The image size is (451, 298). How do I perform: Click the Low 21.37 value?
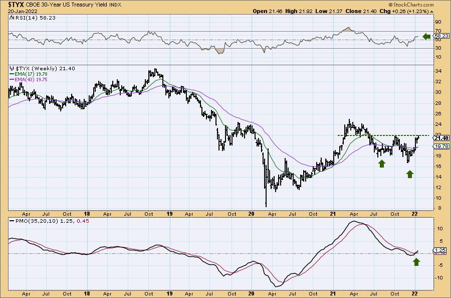[x=329, y=11]
